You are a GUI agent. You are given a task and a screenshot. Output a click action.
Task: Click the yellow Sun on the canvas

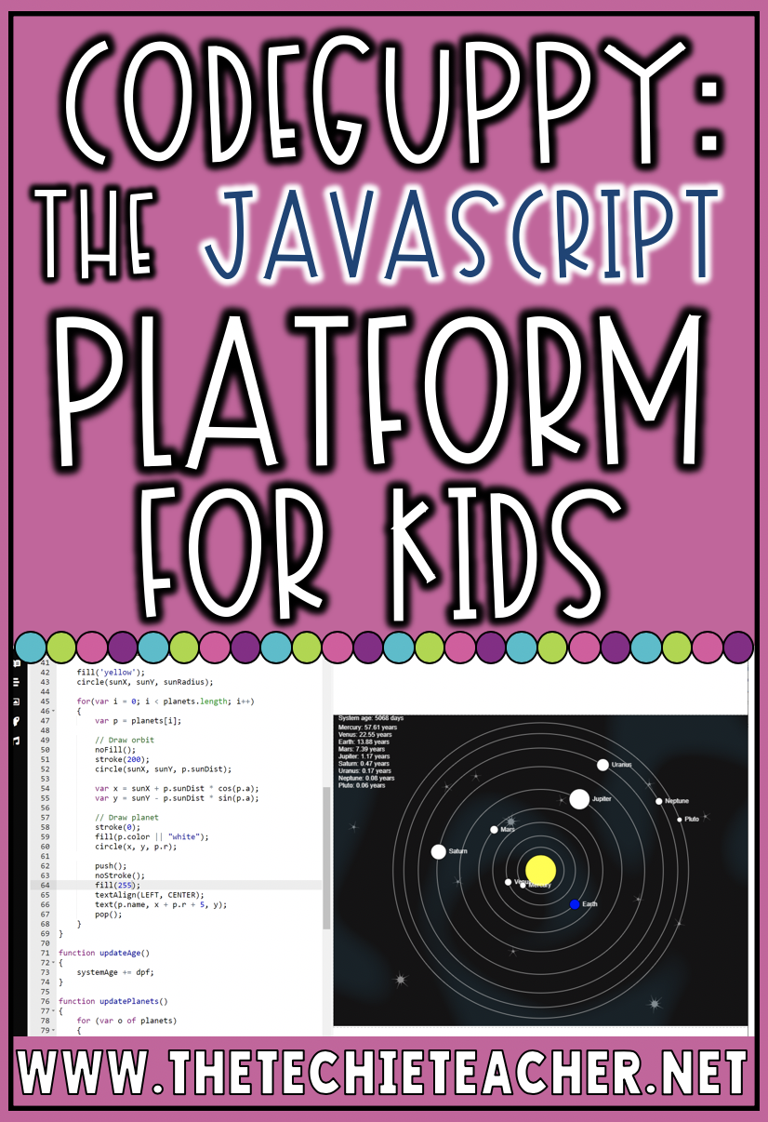[539, 871]
